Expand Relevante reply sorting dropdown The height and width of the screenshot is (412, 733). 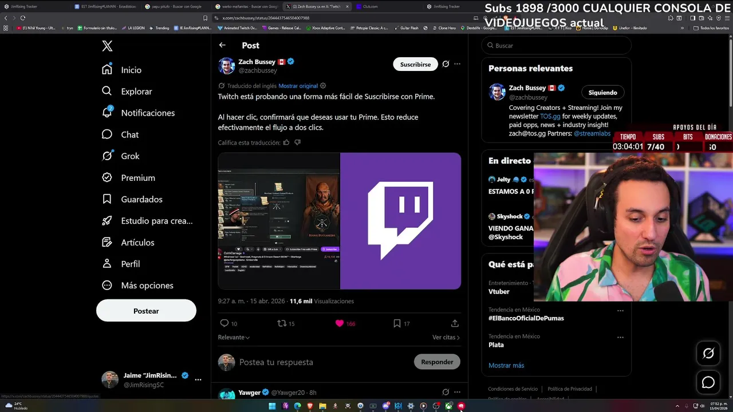point(234,338)
